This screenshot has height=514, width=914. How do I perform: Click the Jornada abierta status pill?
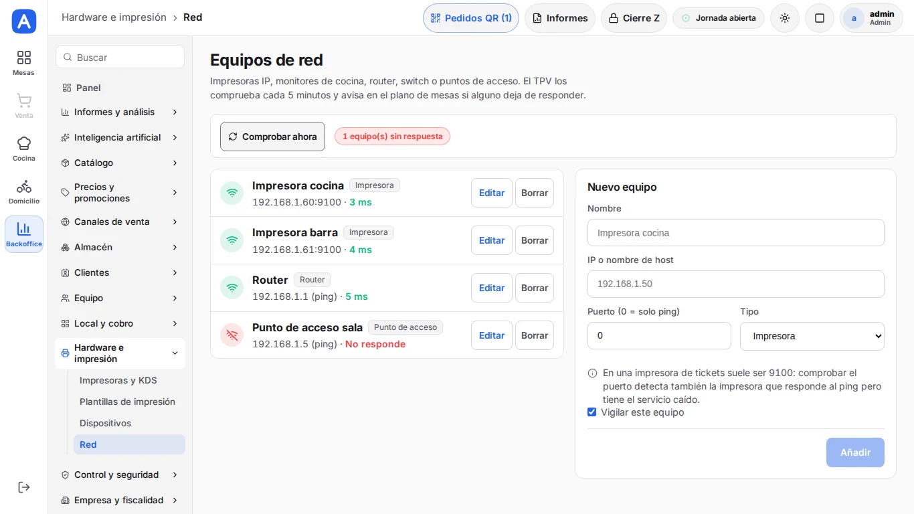pos(719,18)
